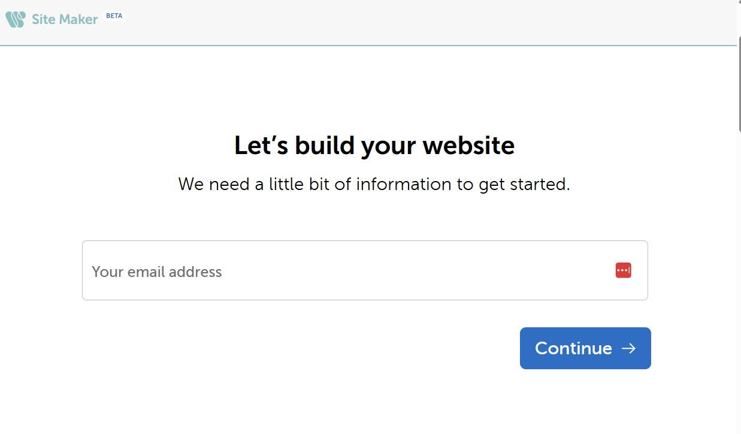This screenshot has width=741, height=434.
Task: Click the "Let's build your website" heading
Action: tap(374, 146)
